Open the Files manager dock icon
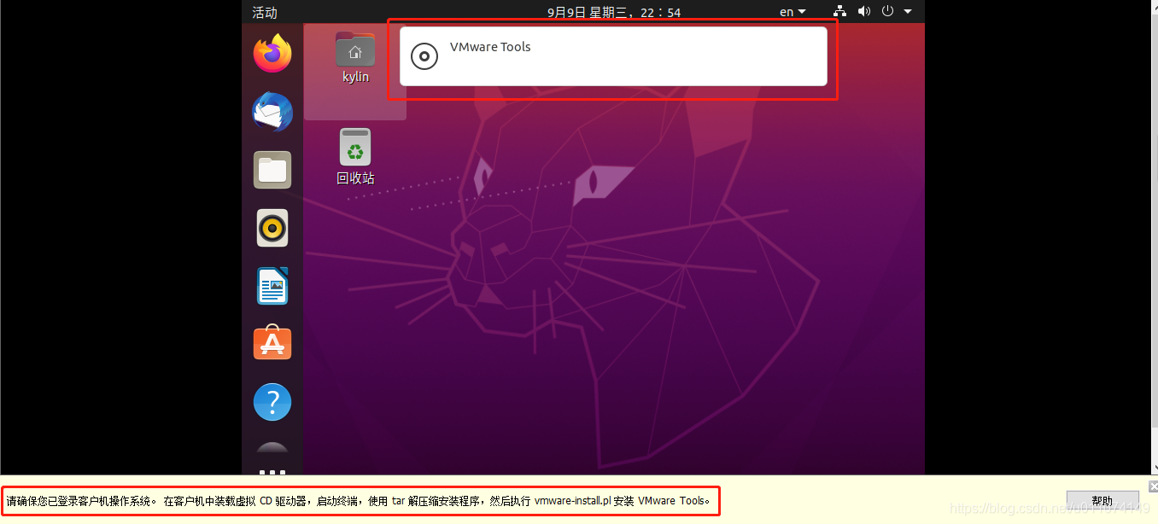The image size is (1158, 524). coord(272,170)
